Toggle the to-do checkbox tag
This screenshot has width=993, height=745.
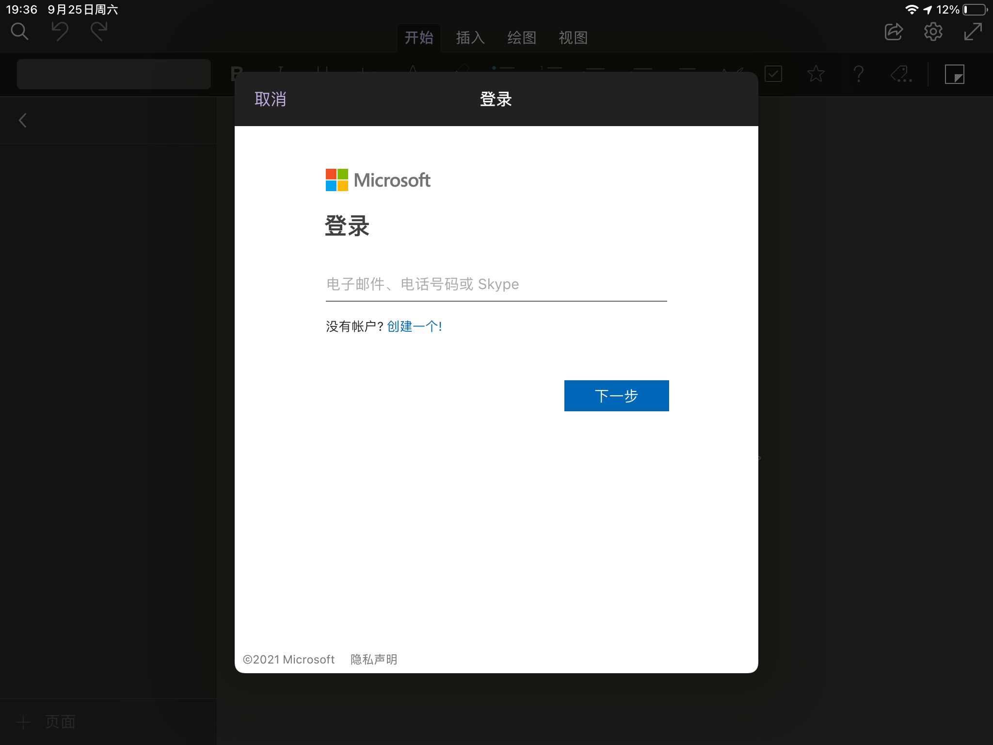click(x=773, y=74)
